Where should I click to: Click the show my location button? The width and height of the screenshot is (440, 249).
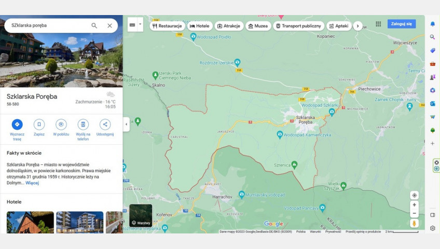coord(414,196)
